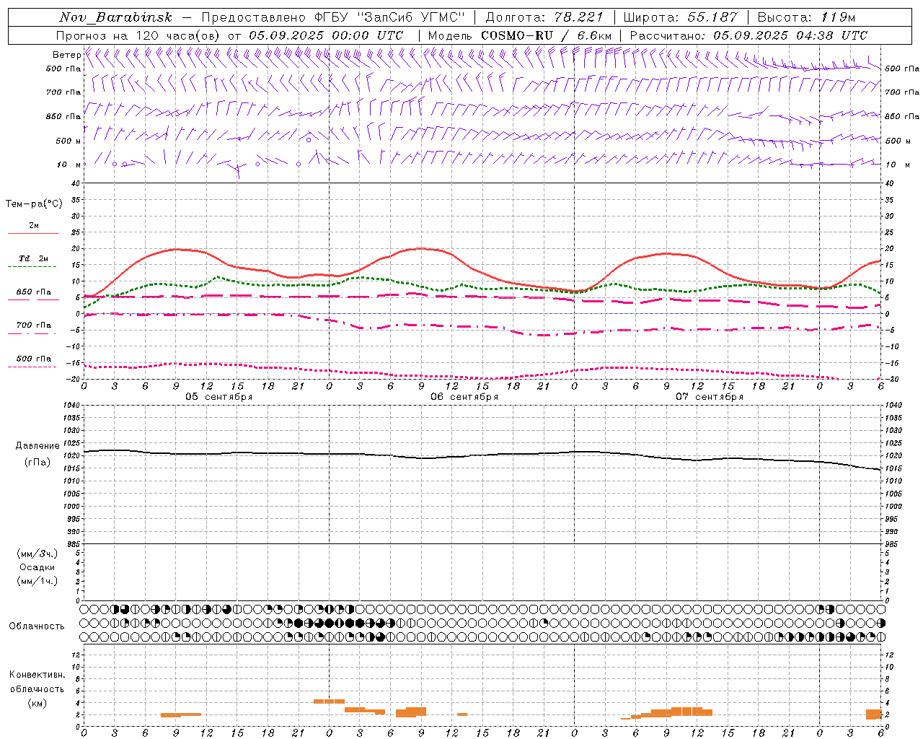Click 'Рассчитано: 05.09.2025 04:38 UTC' timestamp
The height and width of the screenshot is (739, 923).
pyautogui.click(x=748, y=35)
